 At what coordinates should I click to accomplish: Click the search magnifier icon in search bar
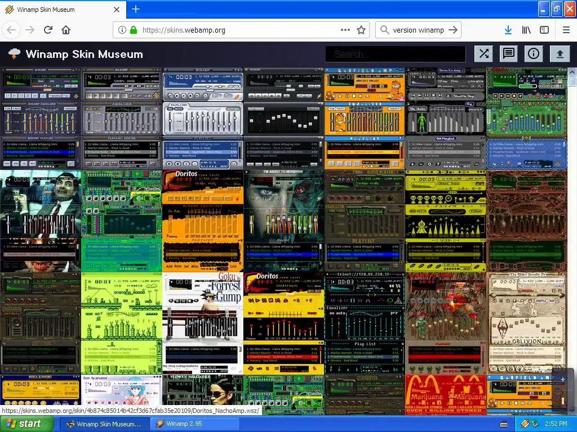click(384, 30)
